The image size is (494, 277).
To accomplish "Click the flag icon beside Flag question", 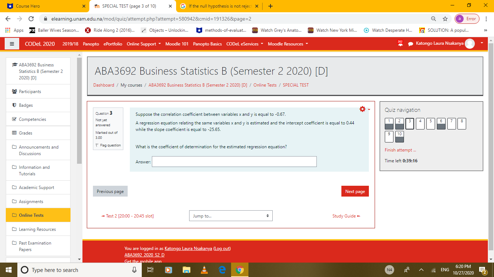I will 97,145.
